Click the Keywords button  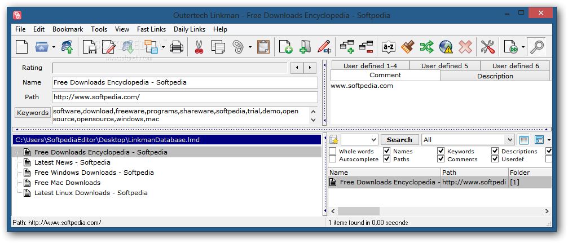[x=33, y=113]
